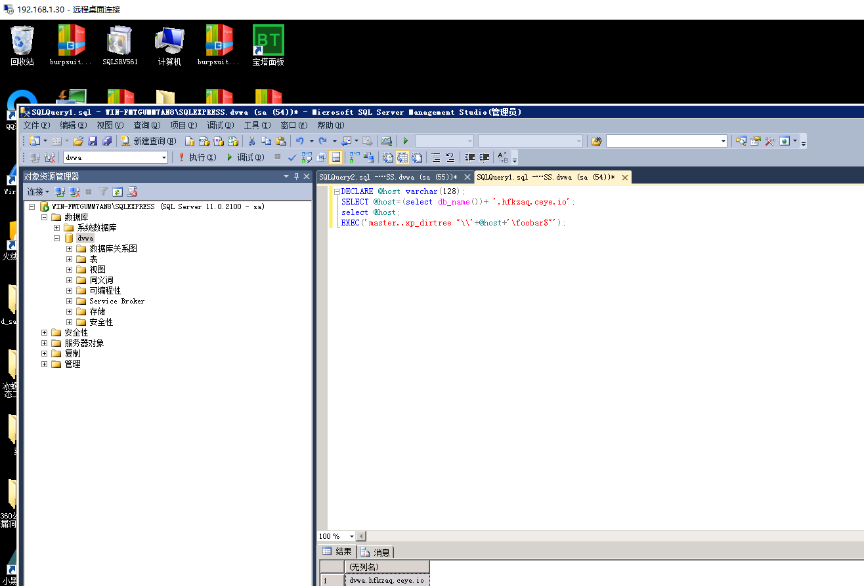Screen dimensions: 864x586
Task: Comment out the selected lines
Action: click(435, 157)
